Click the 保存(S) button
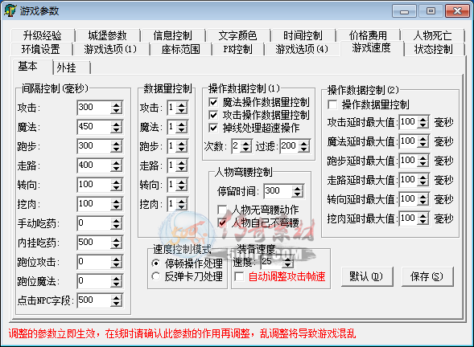The width and height of the screenshot is (474, 347). pyautogui.click(x=427, y=276)
